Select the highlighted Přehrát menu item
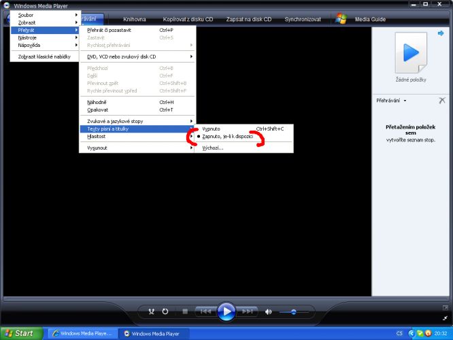 (x=44, y=30)
